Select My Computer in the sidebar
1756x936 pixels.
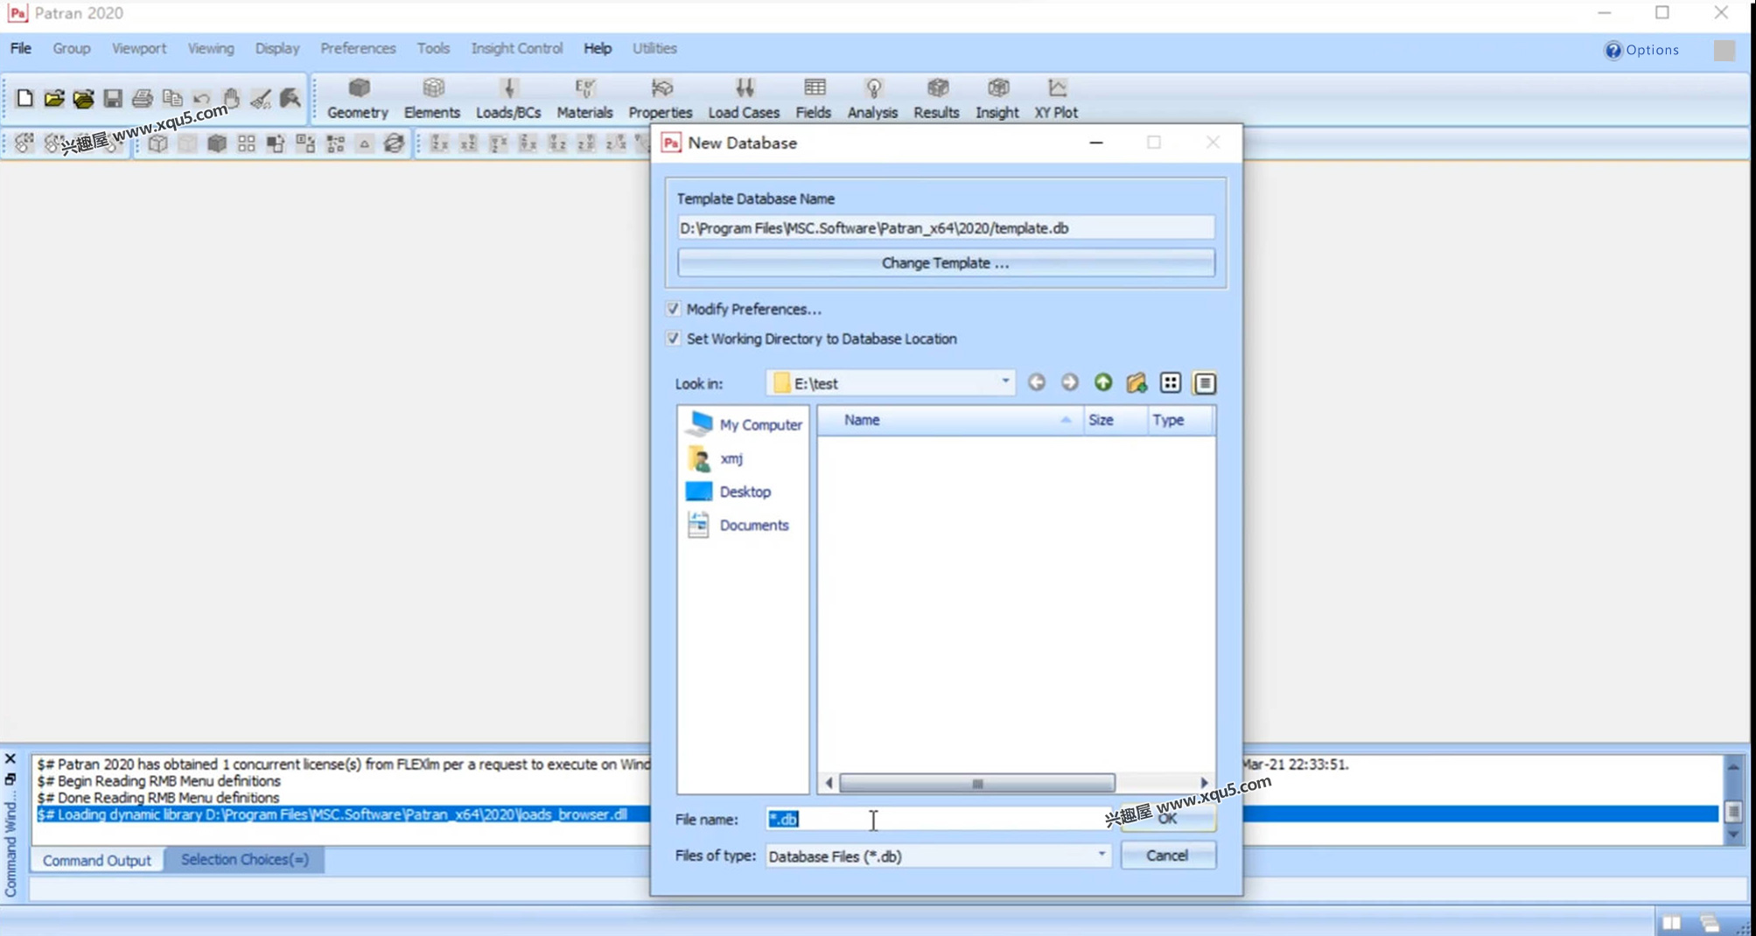click(x=745, y=424)
